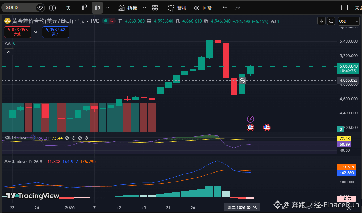Download the chart via the down-arrow icon
The width and height of the screenshot is (362, 213).
[x=321, y=21]
